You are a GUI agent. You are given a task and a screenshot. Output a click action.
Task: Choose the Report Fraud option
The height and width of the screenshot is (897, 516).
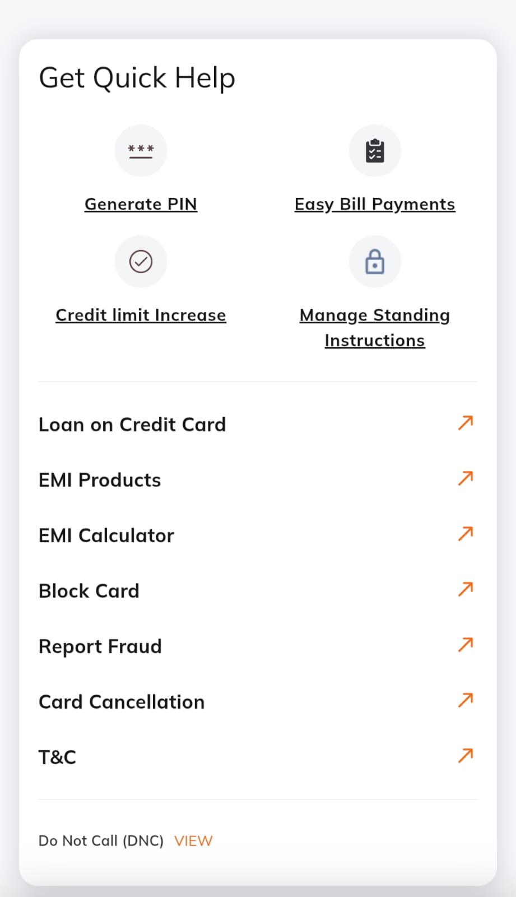[x=100, y=647]
